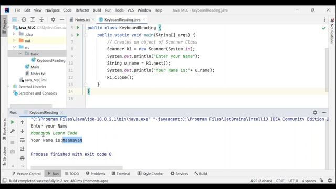Viewport: 336px width, 189px height.
Task: Toggle the Project side panel tab
Action: pos(4,26)
